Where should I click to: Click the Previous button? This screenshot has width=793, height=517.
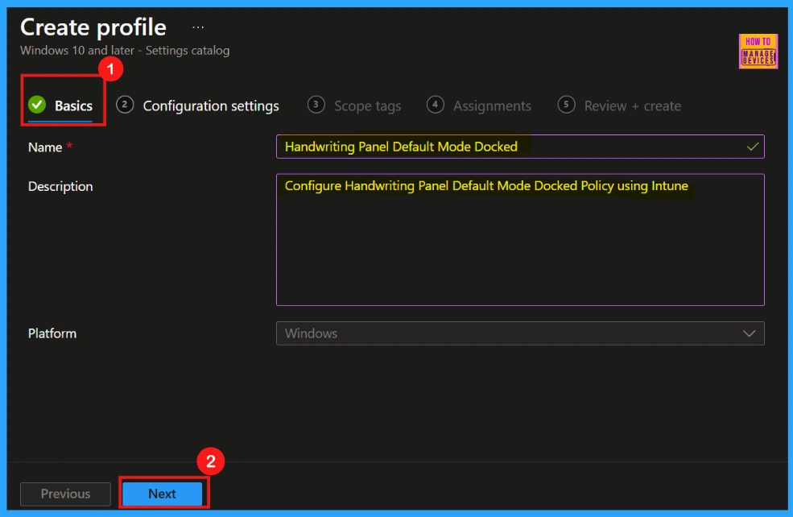point(65,494)
